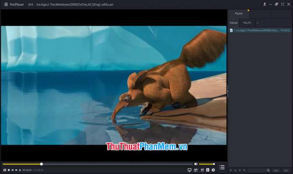Click the DEL button in playlist
293x174 pixels.
point(286,171)
